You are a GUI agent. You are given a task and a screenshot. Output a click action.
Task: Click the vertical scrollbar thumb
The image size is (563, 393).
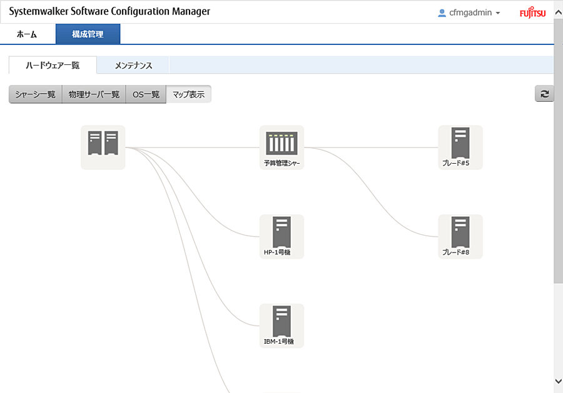pyautogui.click(x=559, y=151)
